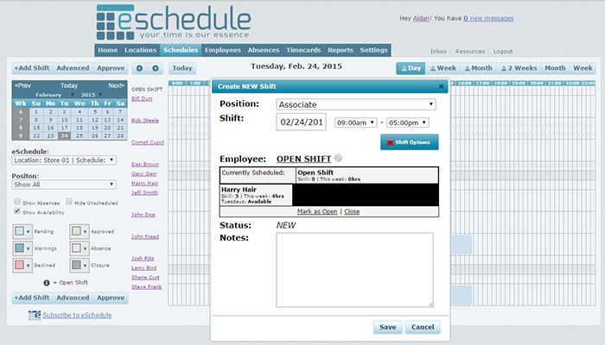Open Resources link
Image resolution: width=605 pixels, height=345 pixels.
[470, 51]
